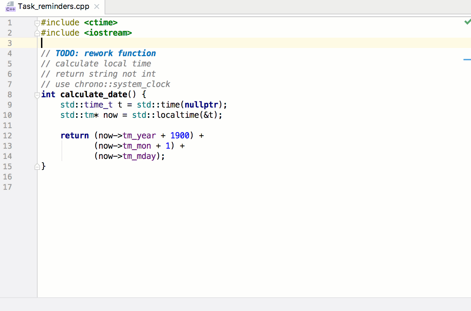
Task: Click the blue TODO stripe marker on the scrollbar
Action: pyautogui.click(x=467, y=59)
